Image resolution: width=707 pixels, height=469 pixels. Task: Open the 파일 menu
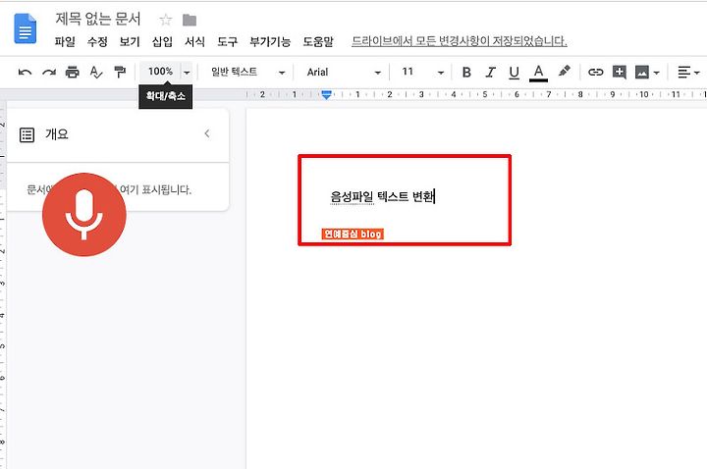[65, 42]
